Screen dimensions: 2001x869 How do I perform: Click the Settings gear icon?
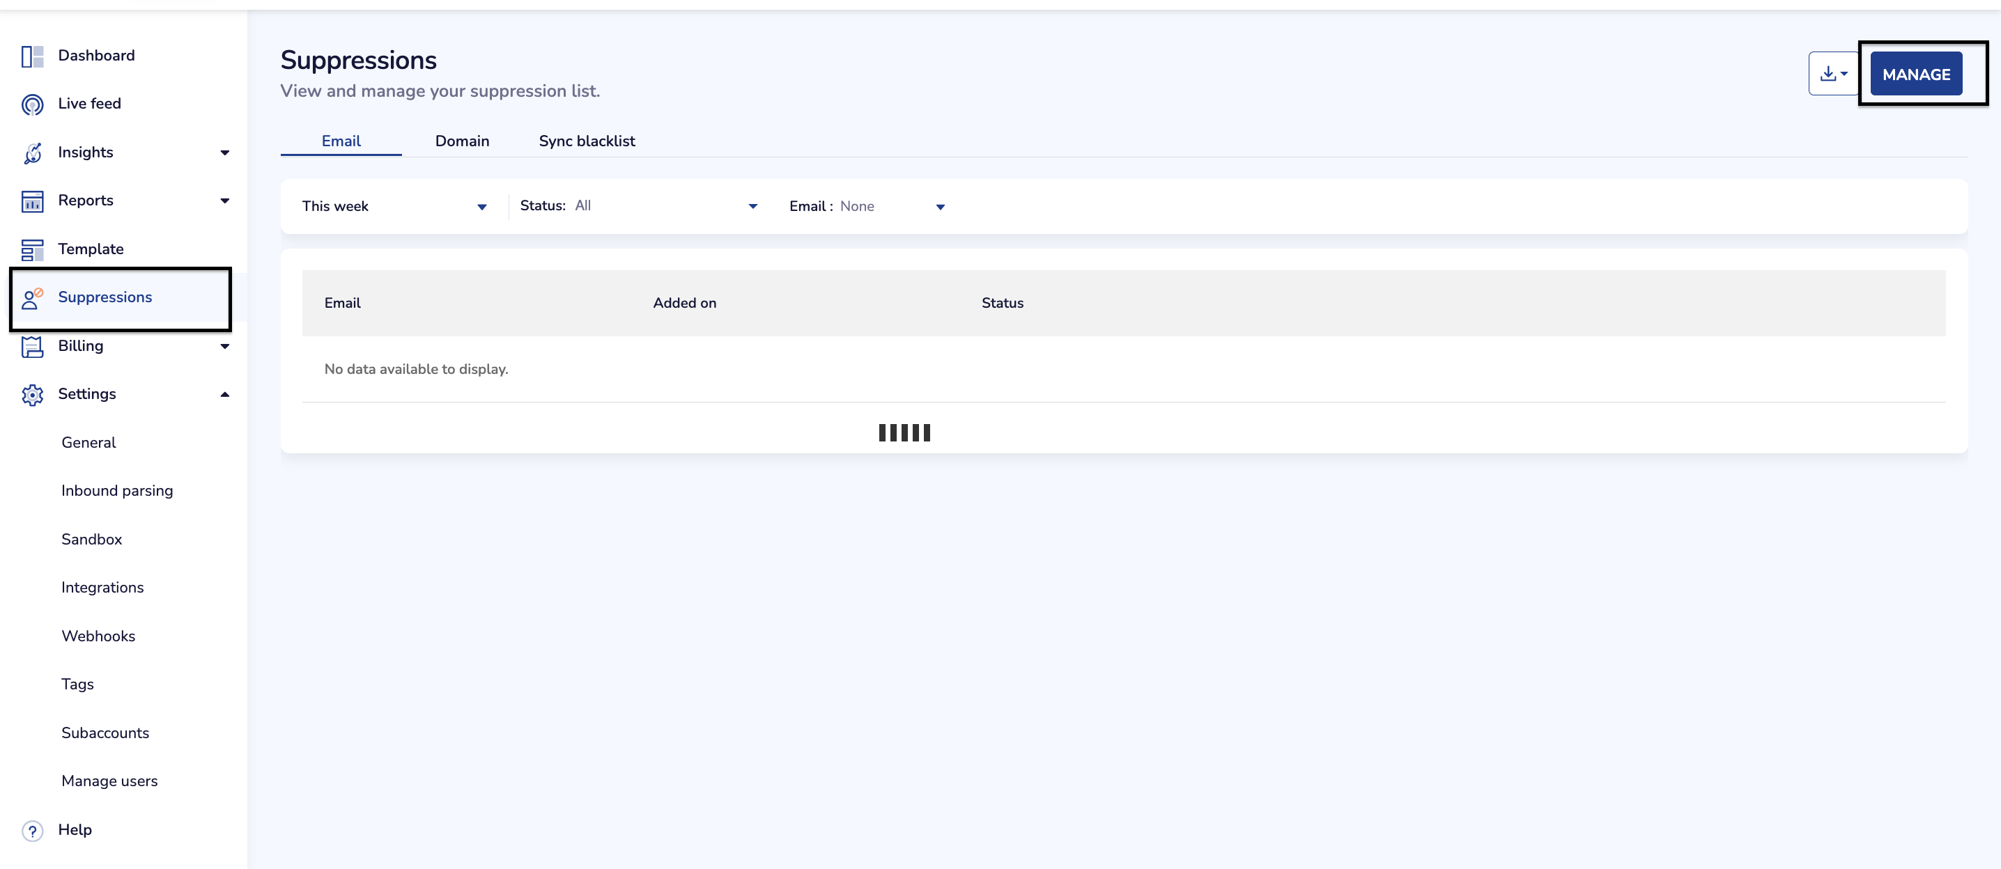(32, 395)
